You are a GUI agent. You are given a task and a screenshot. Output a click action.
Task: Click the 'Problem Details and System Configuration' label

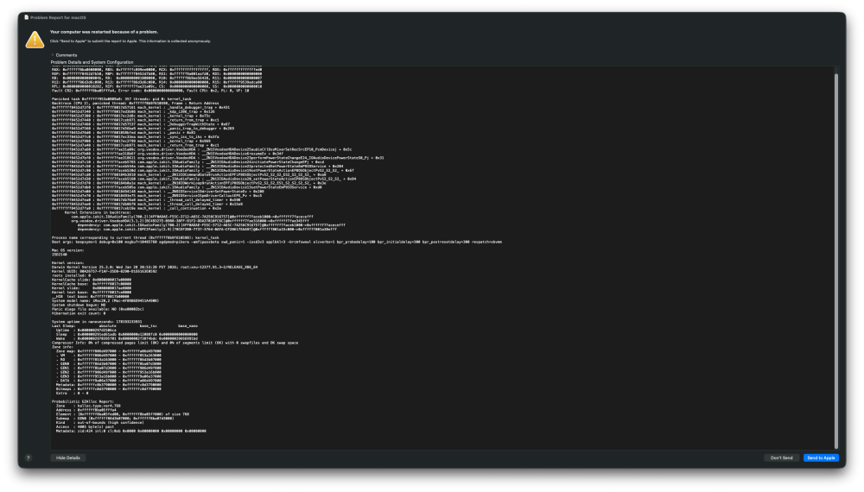pyautogui.click(x=92, y=62)
